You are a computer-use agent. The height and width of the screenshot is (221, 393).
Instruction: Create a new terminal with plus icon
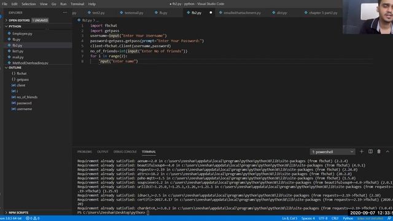pyautogui.click(x=362, y=152)
